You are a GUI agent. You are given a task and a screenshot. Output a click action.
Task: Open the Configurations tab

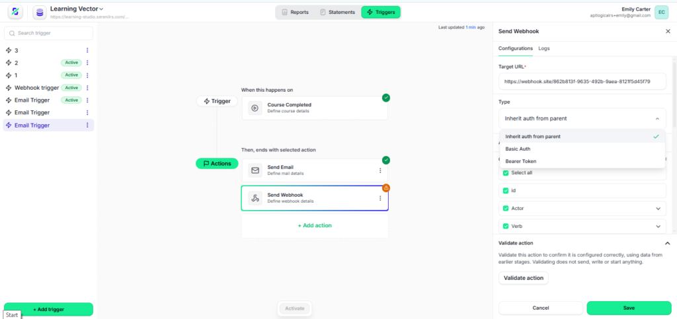click(516, 48)
